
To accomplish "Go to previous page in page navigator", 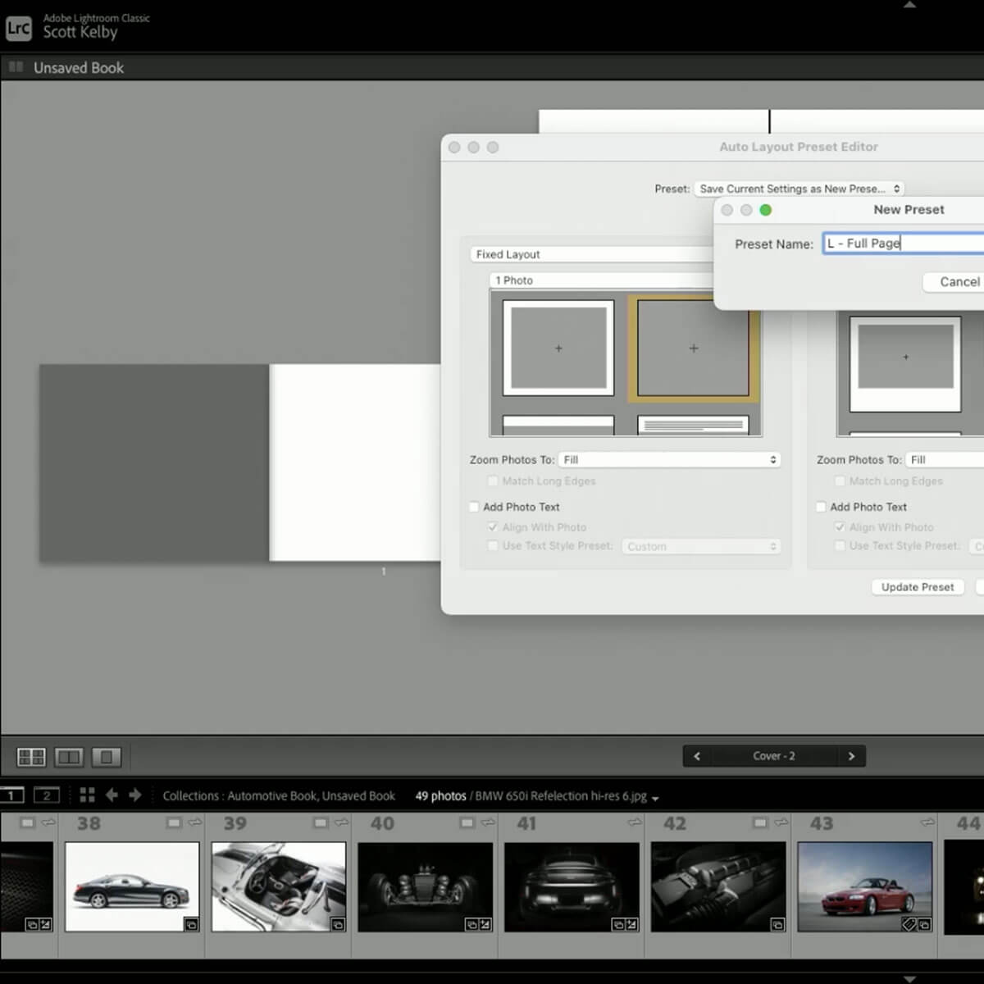I will point(697,756).
